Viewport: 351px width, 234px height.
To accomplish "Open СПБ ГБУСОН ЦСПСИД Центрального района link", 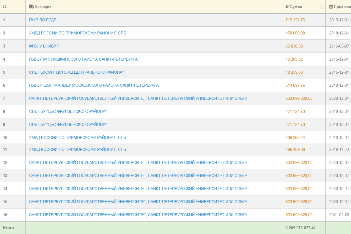I will click(76, 72).
